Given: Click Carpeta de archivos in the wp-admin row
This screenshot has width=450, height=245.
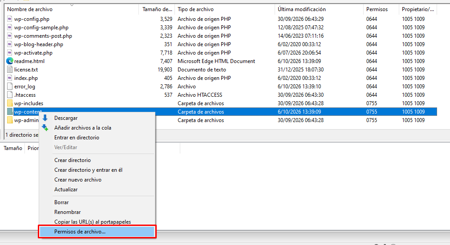Looking at the screenshot, I should point(201,120).
